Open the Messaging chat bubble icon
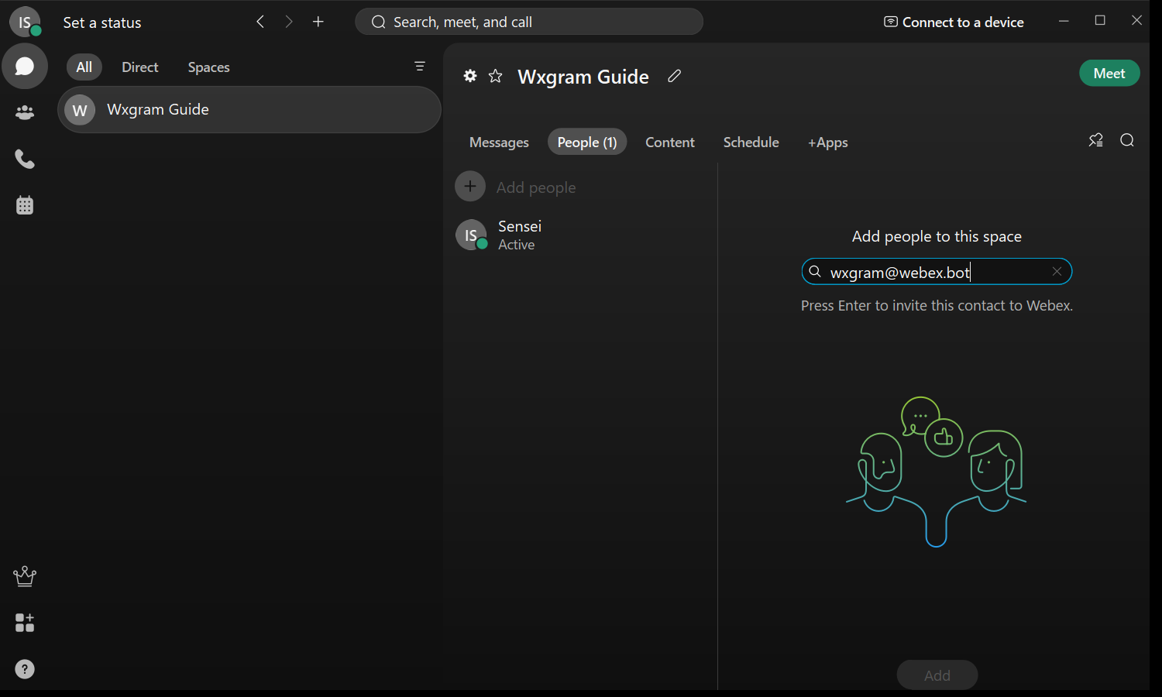The image size is (1162, 697). click(25, 67)
